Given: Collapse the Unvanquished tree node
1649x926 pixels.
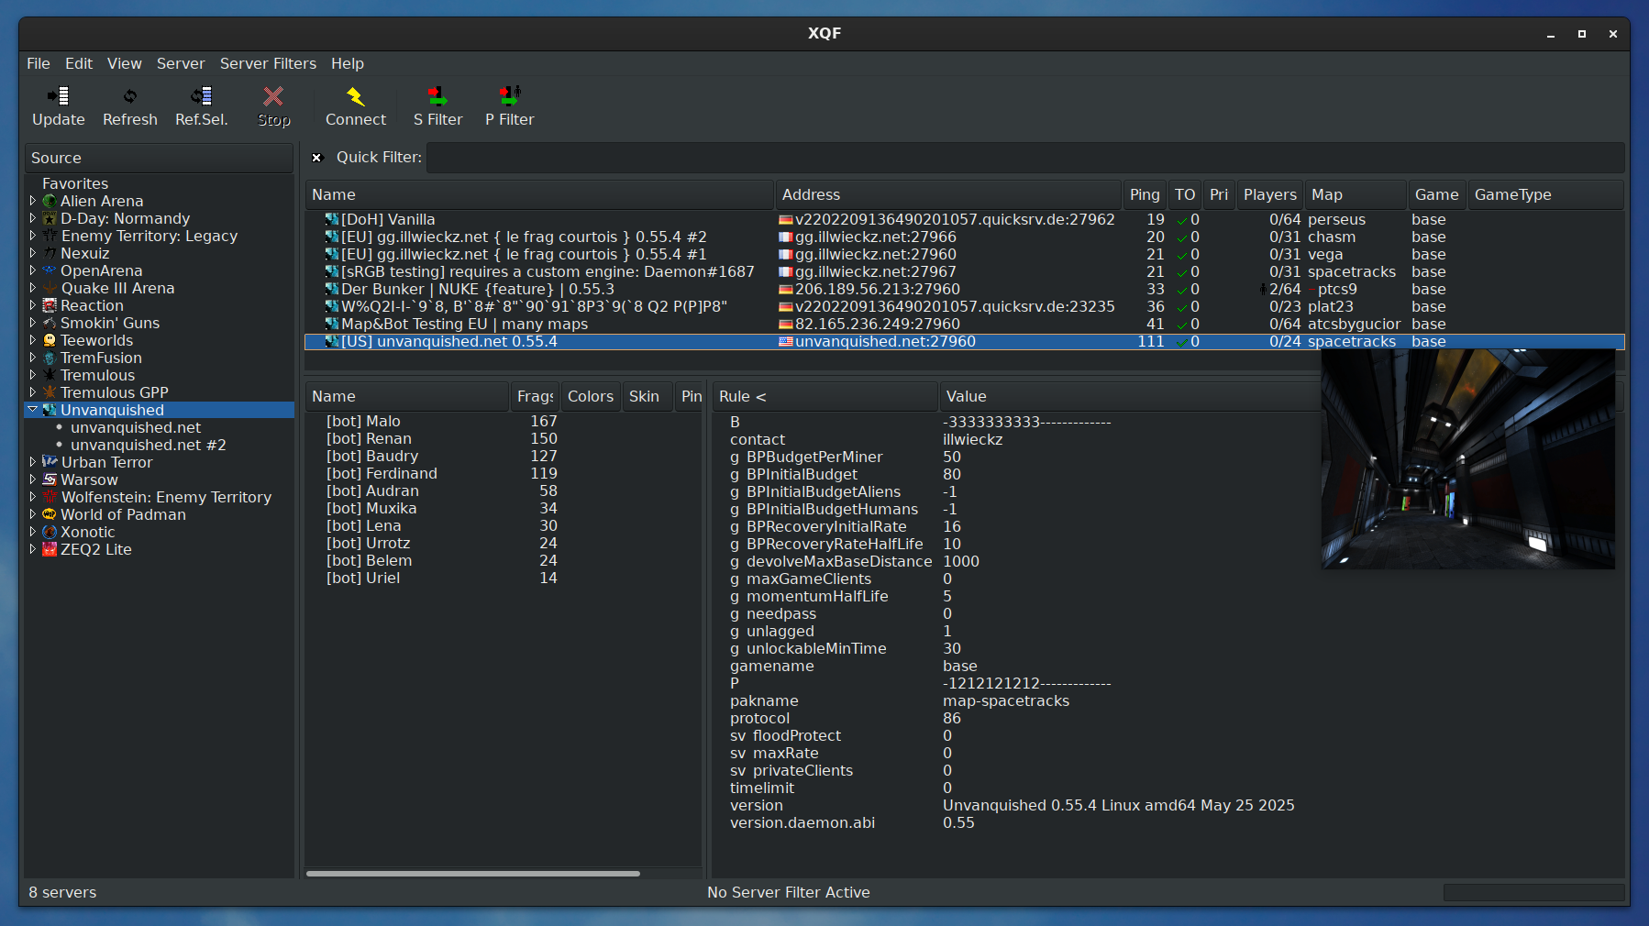Looking at the screenshot, I should pyautogui.click(x=33, y=410).
